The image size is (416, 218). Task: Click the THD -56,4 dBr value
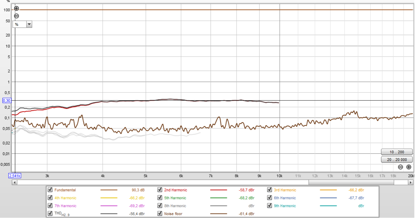[137, 214]
